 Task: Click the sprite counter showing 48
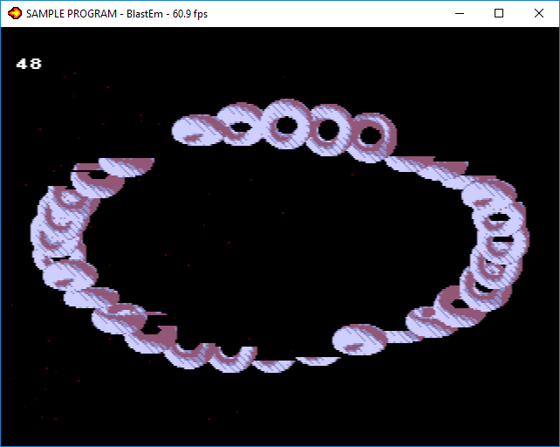[29, 64]
